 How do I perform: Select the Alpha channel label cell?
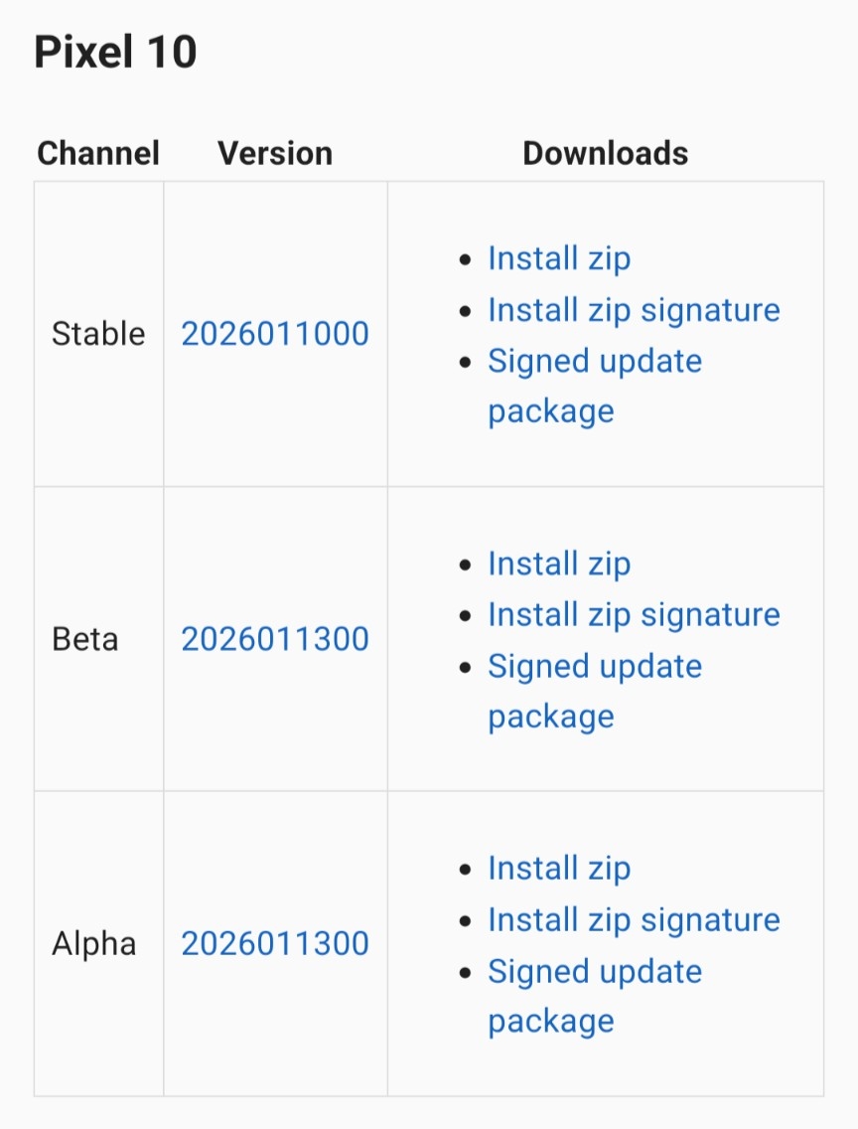[94, 944]
